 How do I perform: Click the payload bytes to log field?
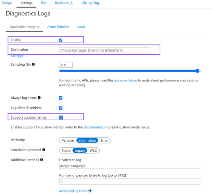(130, 182)
